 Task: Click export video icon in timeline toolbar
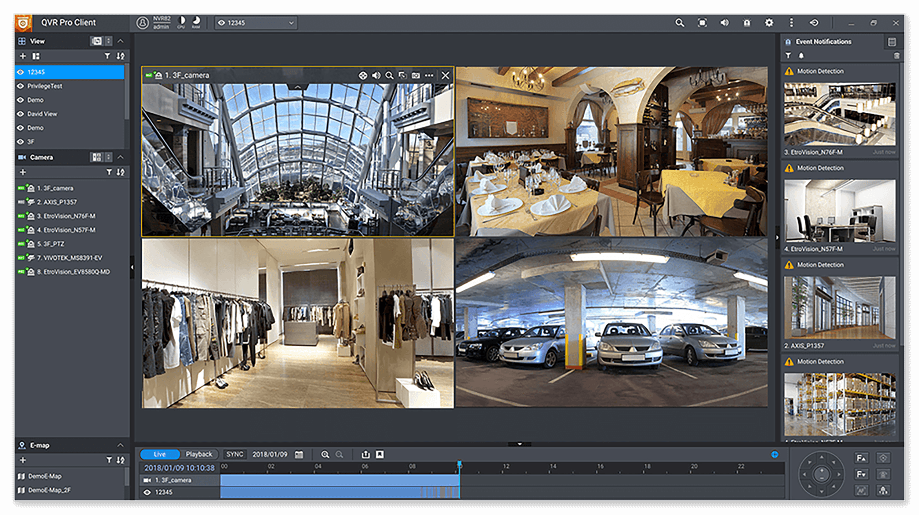(x=365, y=454)
